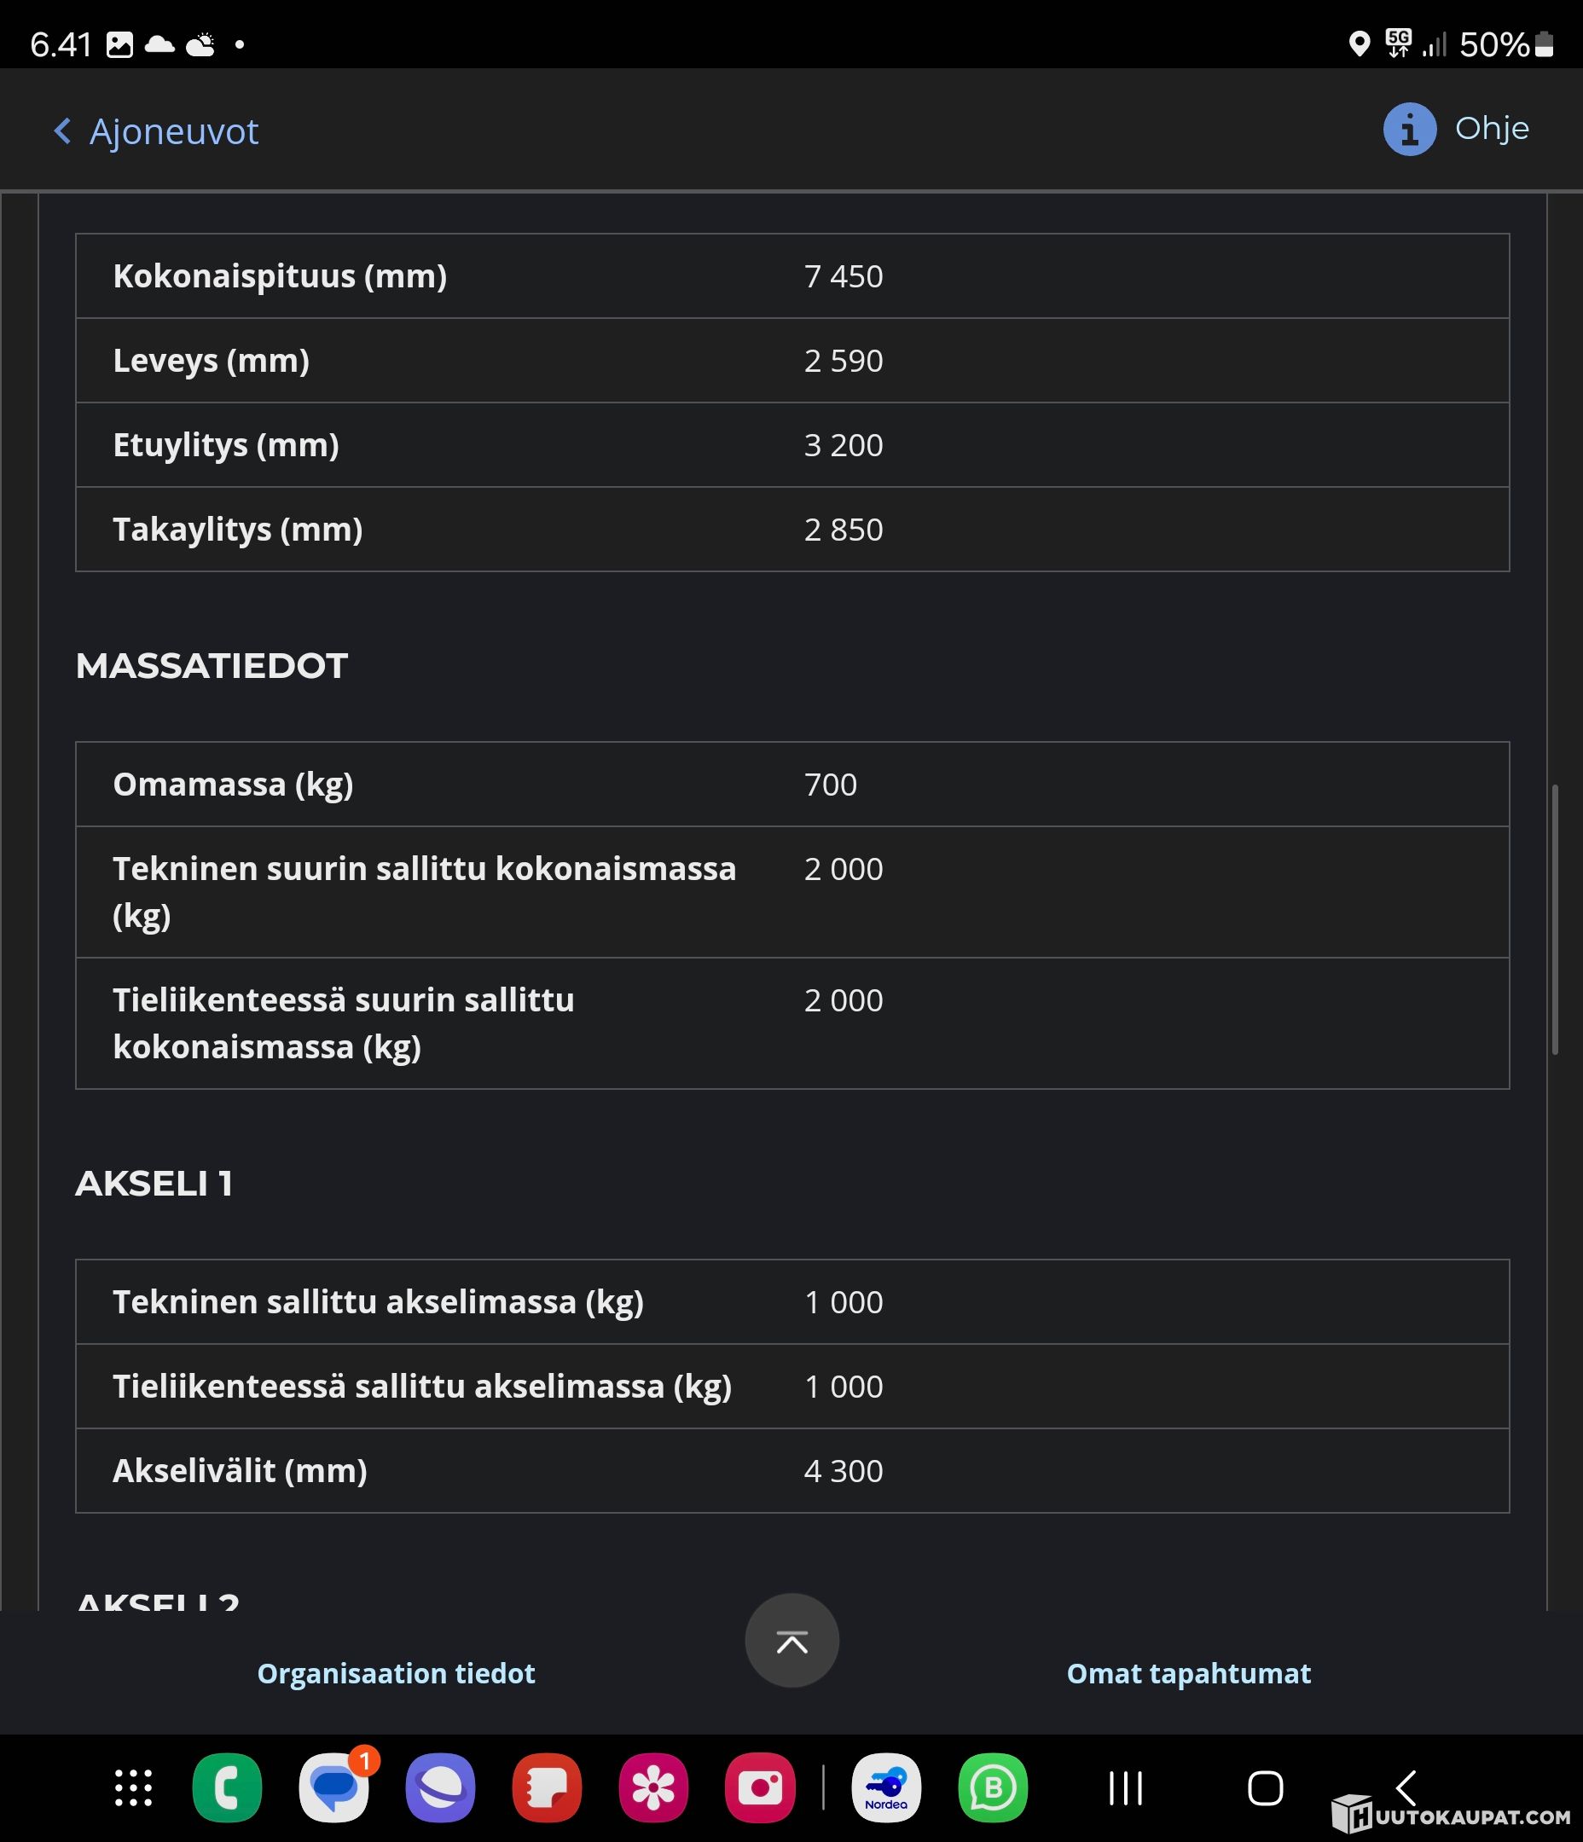Click the page scrollbar on the right

pos(1555,919)
